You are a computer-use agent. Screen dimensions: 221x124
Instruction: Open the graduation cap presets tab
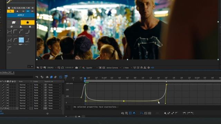pos(14,22)
